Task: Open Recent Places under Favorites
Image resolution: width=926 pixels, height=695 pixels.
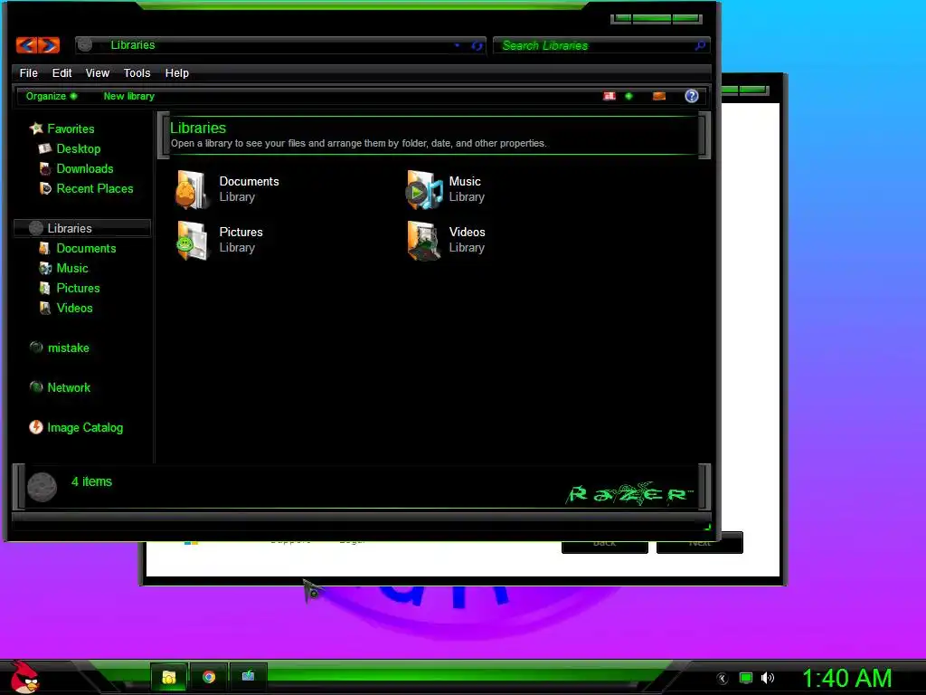Action: [94, 189]
